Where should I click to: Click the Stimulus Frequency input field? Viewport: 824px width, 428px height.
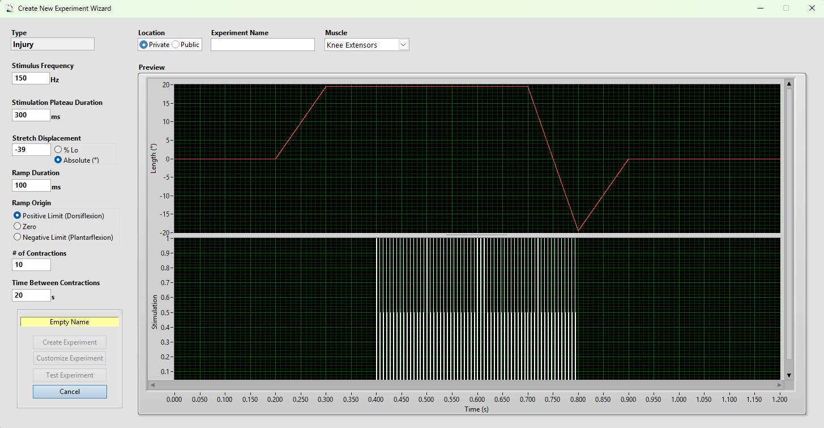pyautogui.click(x=31, y=78)
